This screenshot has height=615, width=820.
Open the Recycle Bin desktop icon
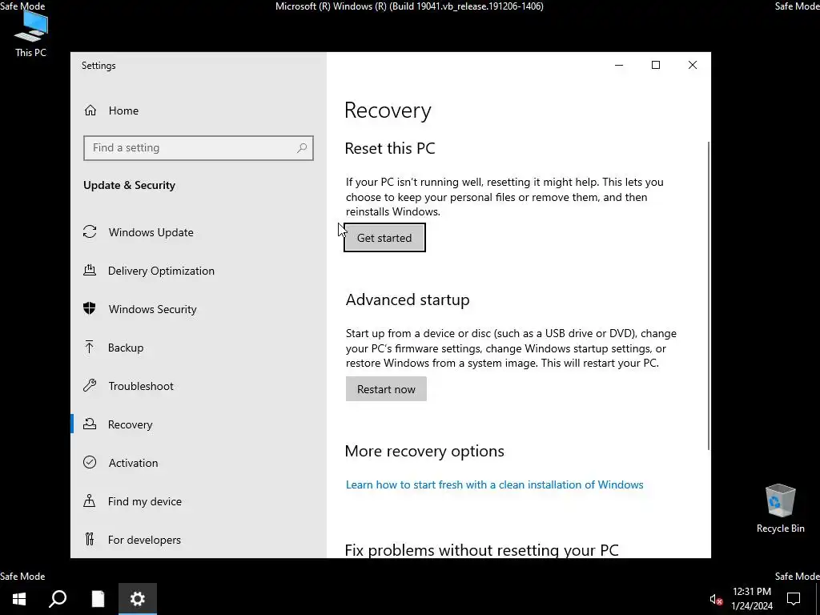[x=780, y=508]
